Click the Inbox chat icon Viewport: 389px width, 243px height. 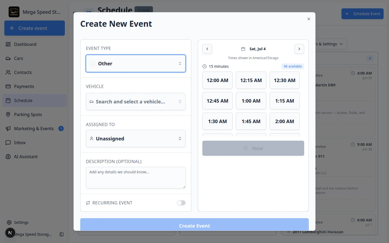click(x=8, y=143)
